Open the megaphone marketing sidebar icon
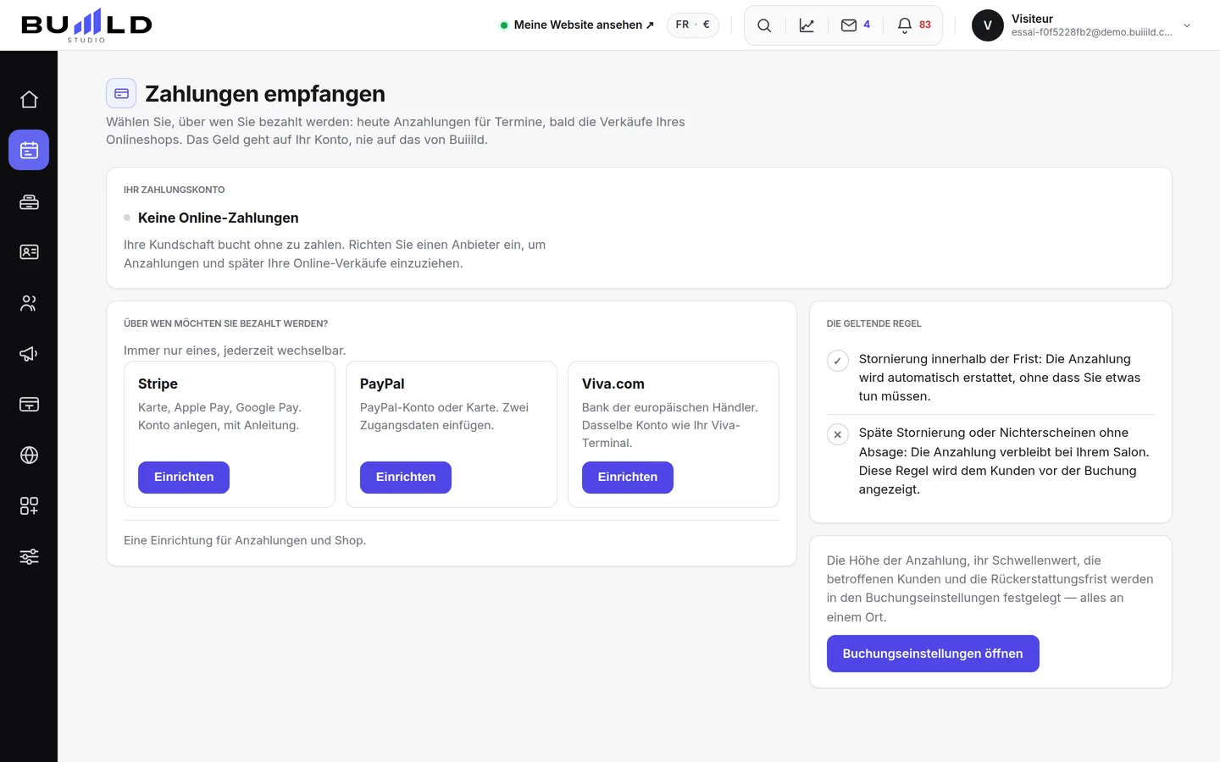The image size is (1220, 762). click(29, 354)
